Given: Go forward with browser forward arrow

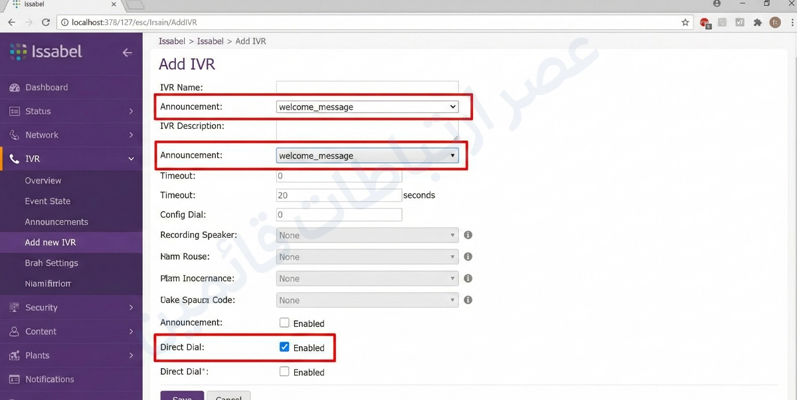Looking at the screenshot, I should pos(29,22).
